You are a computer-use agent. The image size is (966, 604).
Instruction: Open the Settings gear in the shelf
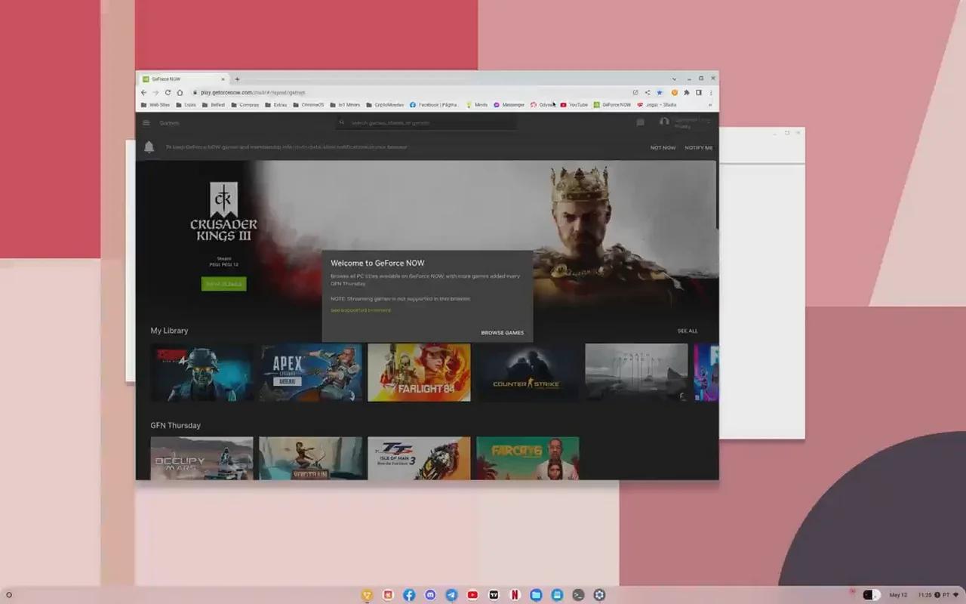(x=599, y=595)
